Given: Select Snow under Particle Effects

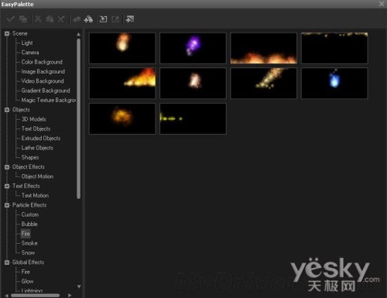Looking at the screenshot, I should pos(28,253).
